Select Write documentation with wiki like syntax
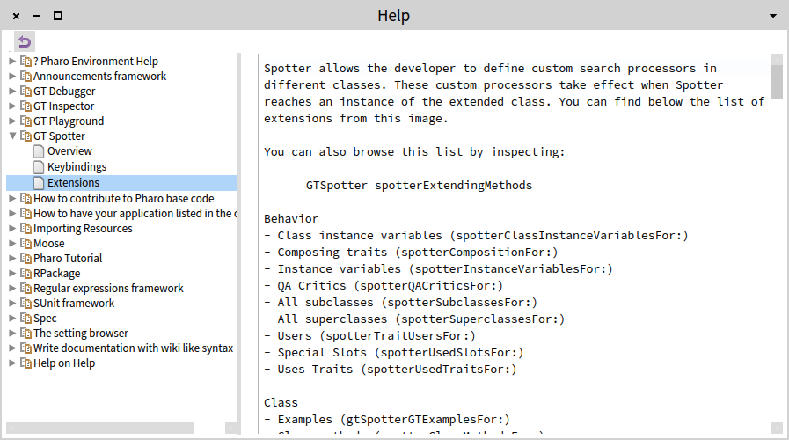 tap(134, 348)
